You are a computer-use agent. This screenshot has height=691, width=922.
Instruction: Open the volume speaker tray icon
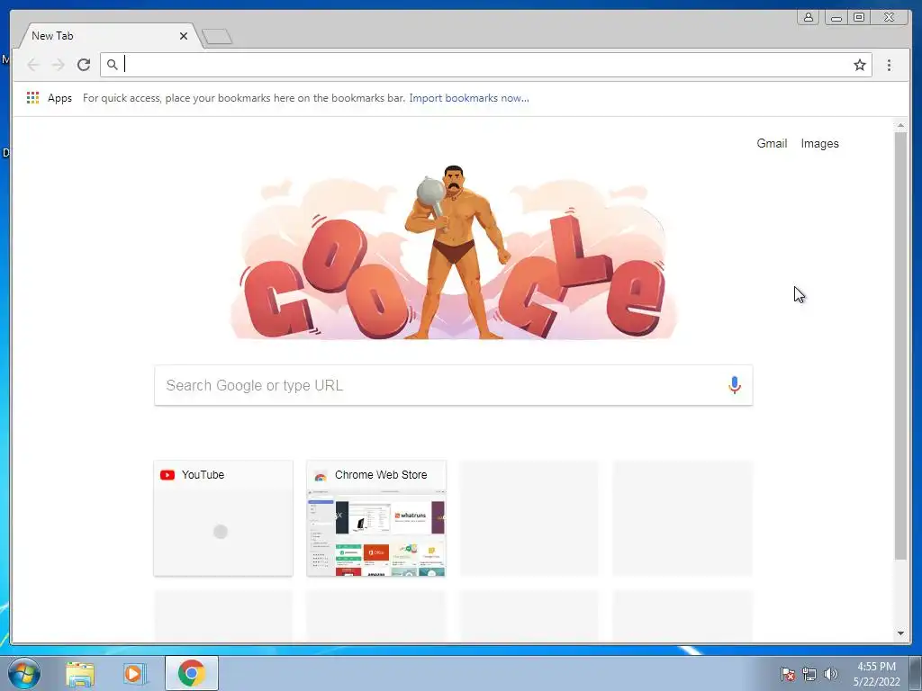coord(830,674)
